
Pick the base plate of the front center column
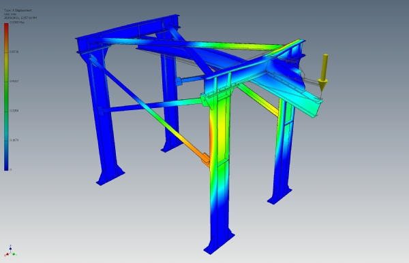(219, 243)
